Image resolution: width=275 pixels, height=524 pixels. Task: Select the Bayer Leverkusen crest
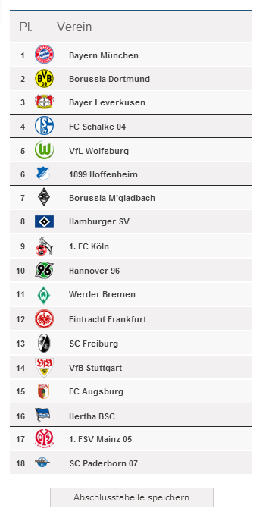coord(45,102)
